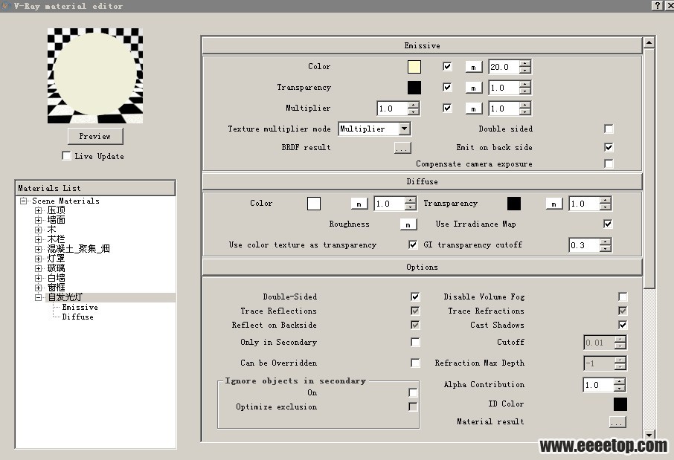This screenshot has width=674, height=460.
Task: Enable Compensate camera exposure
Action: point(609,163)
